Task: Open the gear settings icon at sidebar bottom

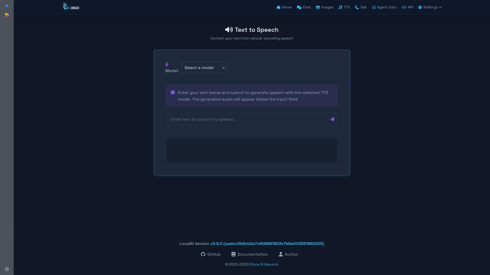Action: 7,269
